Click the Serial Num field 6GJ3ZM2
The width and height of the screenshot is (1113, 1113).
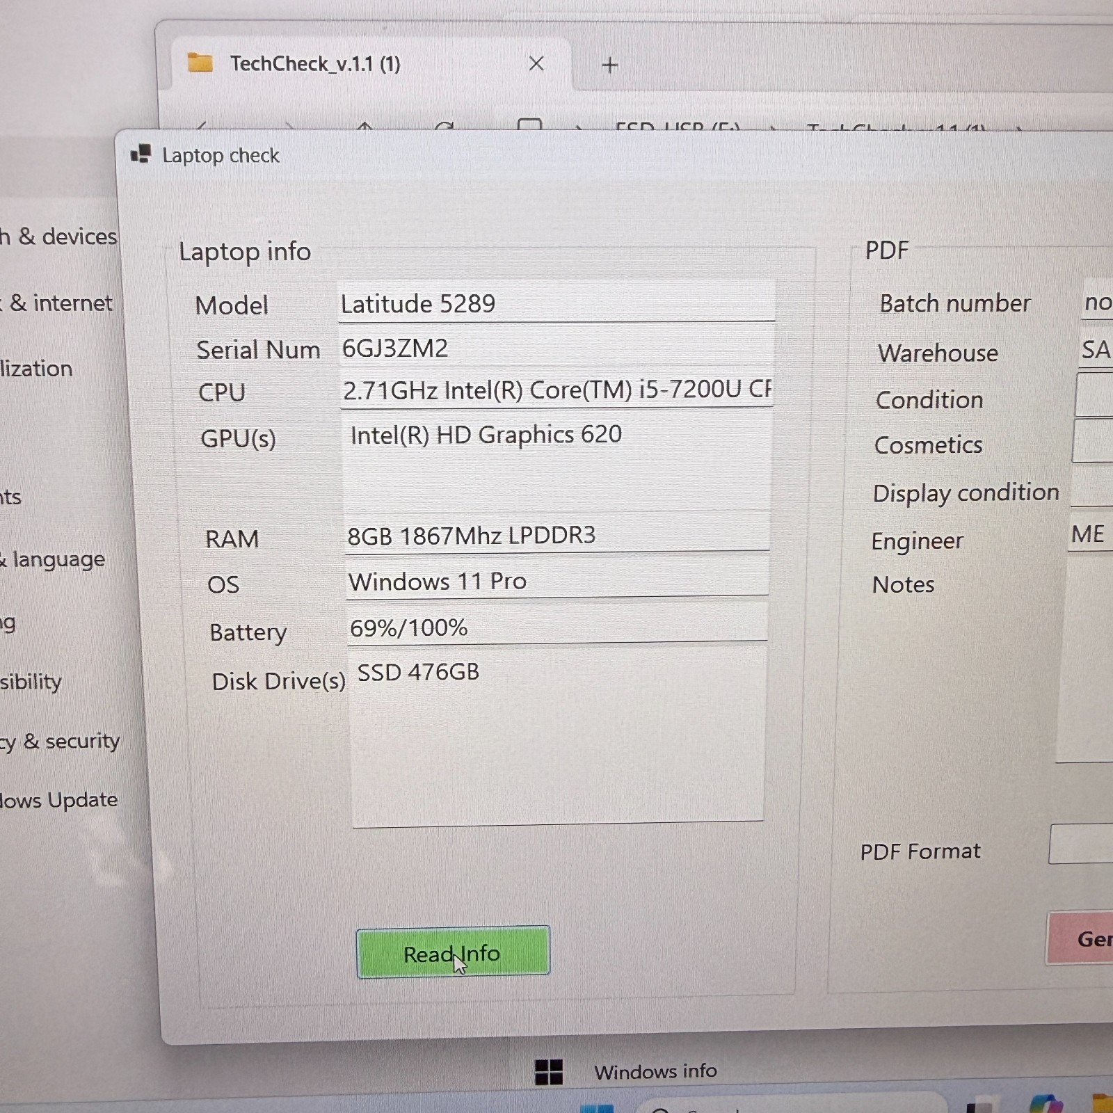(x=556, y=348)
